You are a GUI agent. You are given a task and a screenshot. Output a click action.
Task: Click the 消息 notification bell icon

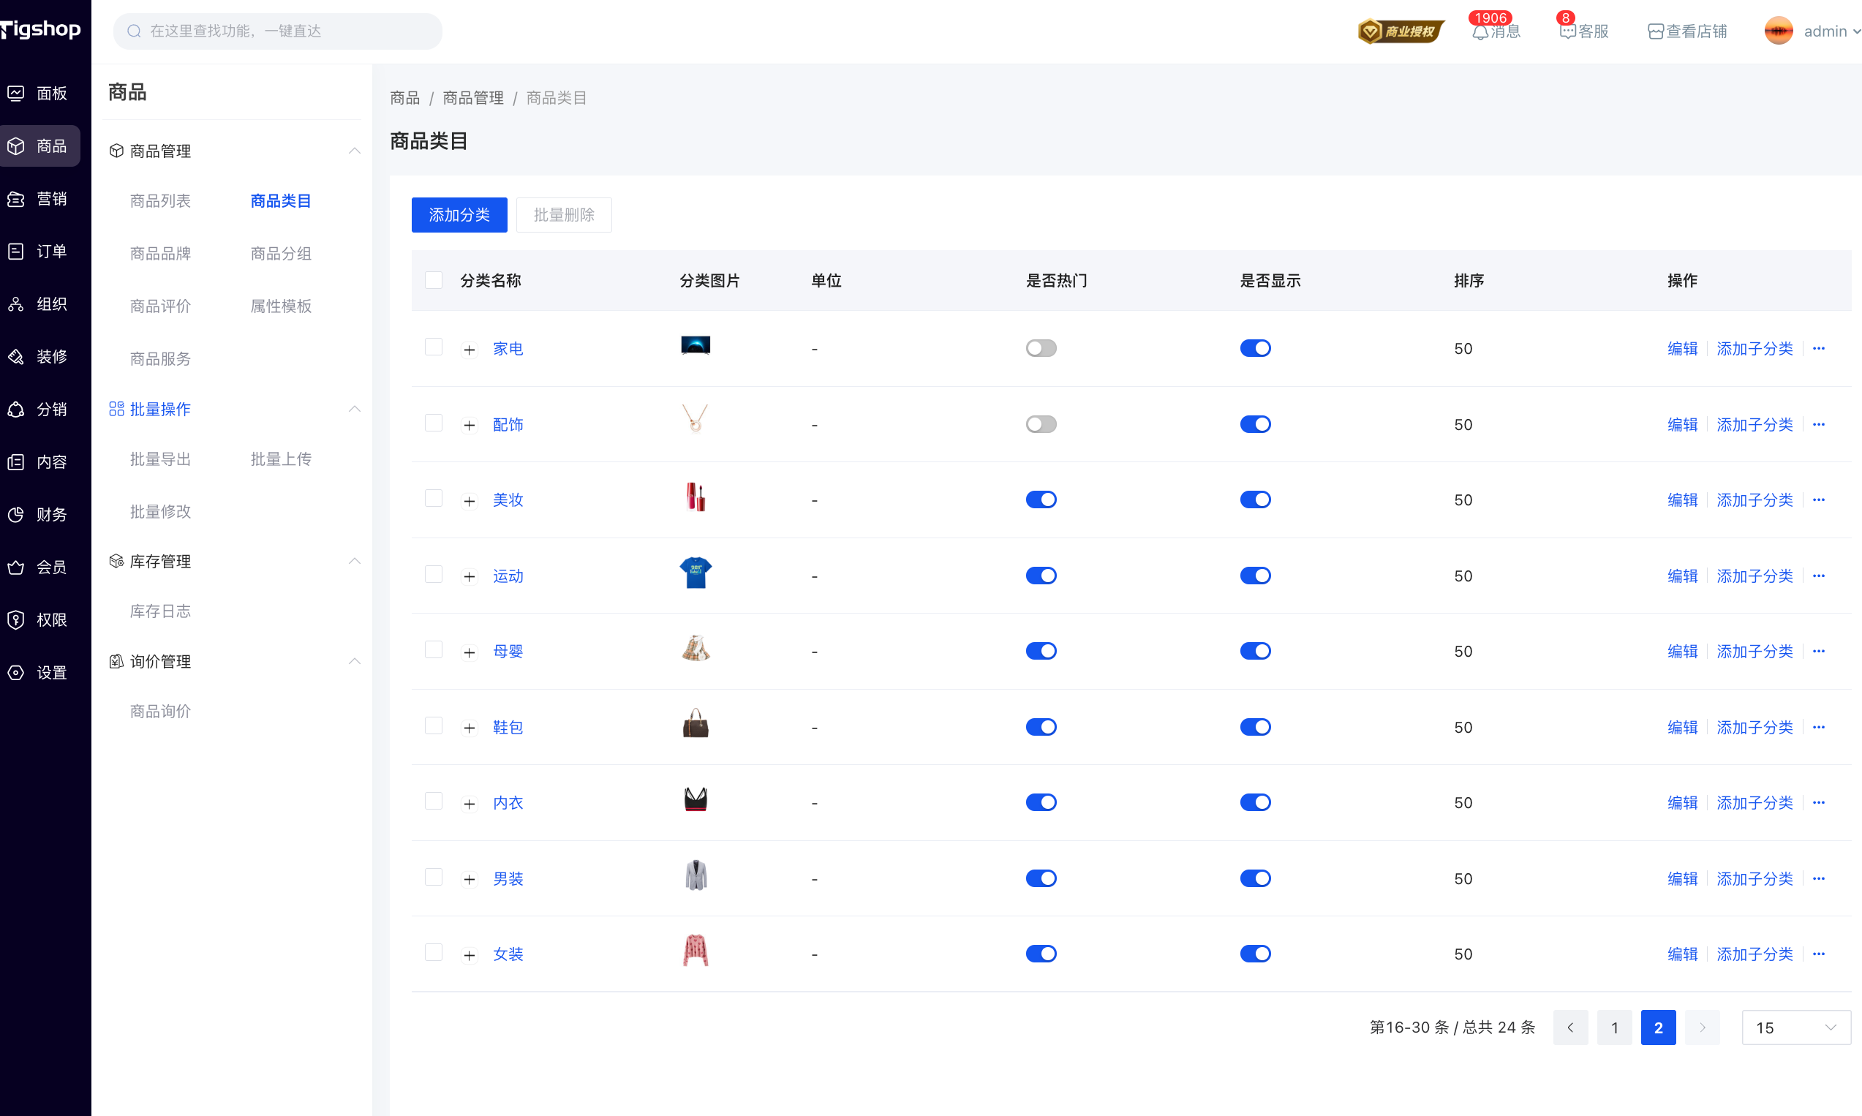coord(1480,32)
